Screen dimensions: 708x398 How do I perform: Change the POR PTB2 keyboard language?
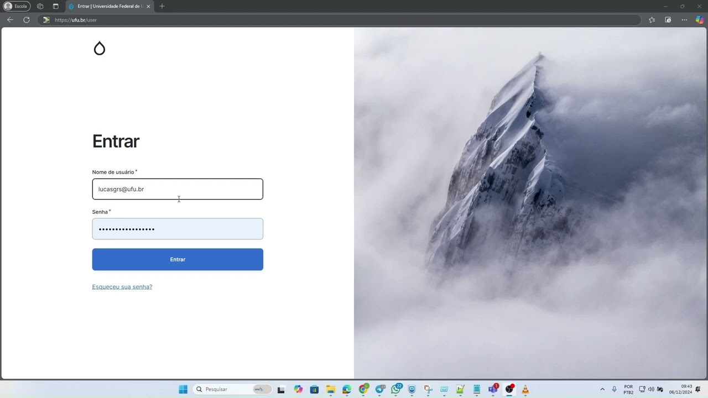click(x=628, y=389)
